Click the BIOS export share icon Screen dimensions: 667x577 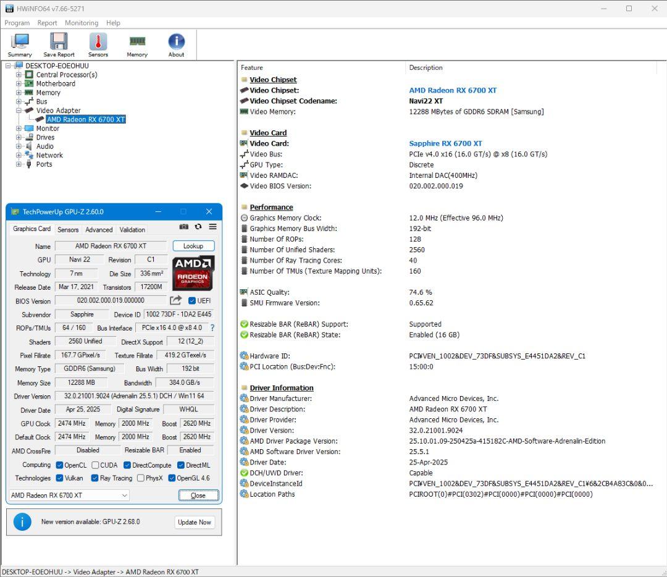tap(176, 301)
